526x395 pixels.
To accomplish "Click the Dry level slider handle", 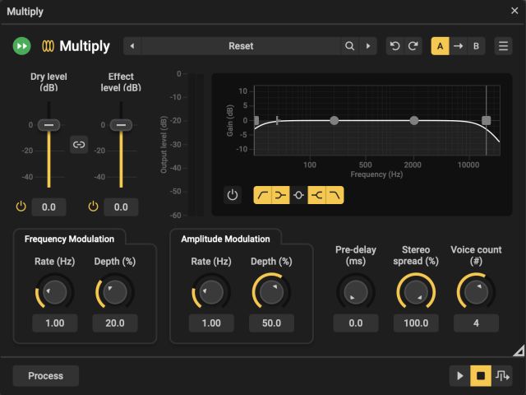I will pyautogui.click(x=49, y=125).
